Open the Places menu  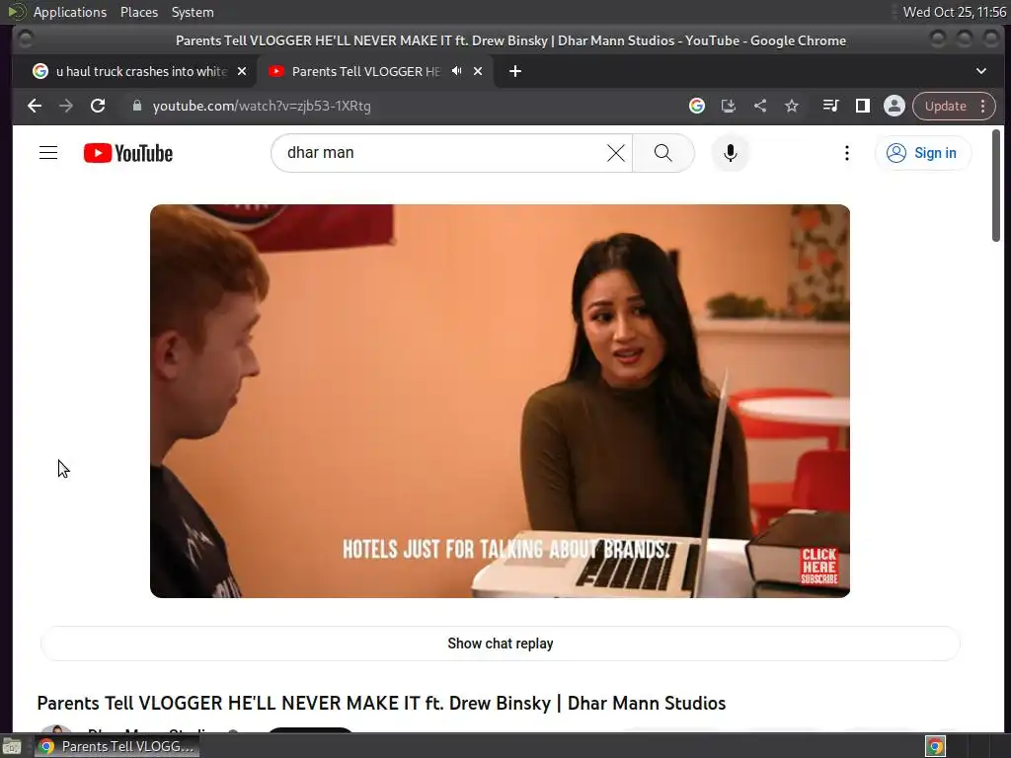pyautogui.click(x=138, y=12)
